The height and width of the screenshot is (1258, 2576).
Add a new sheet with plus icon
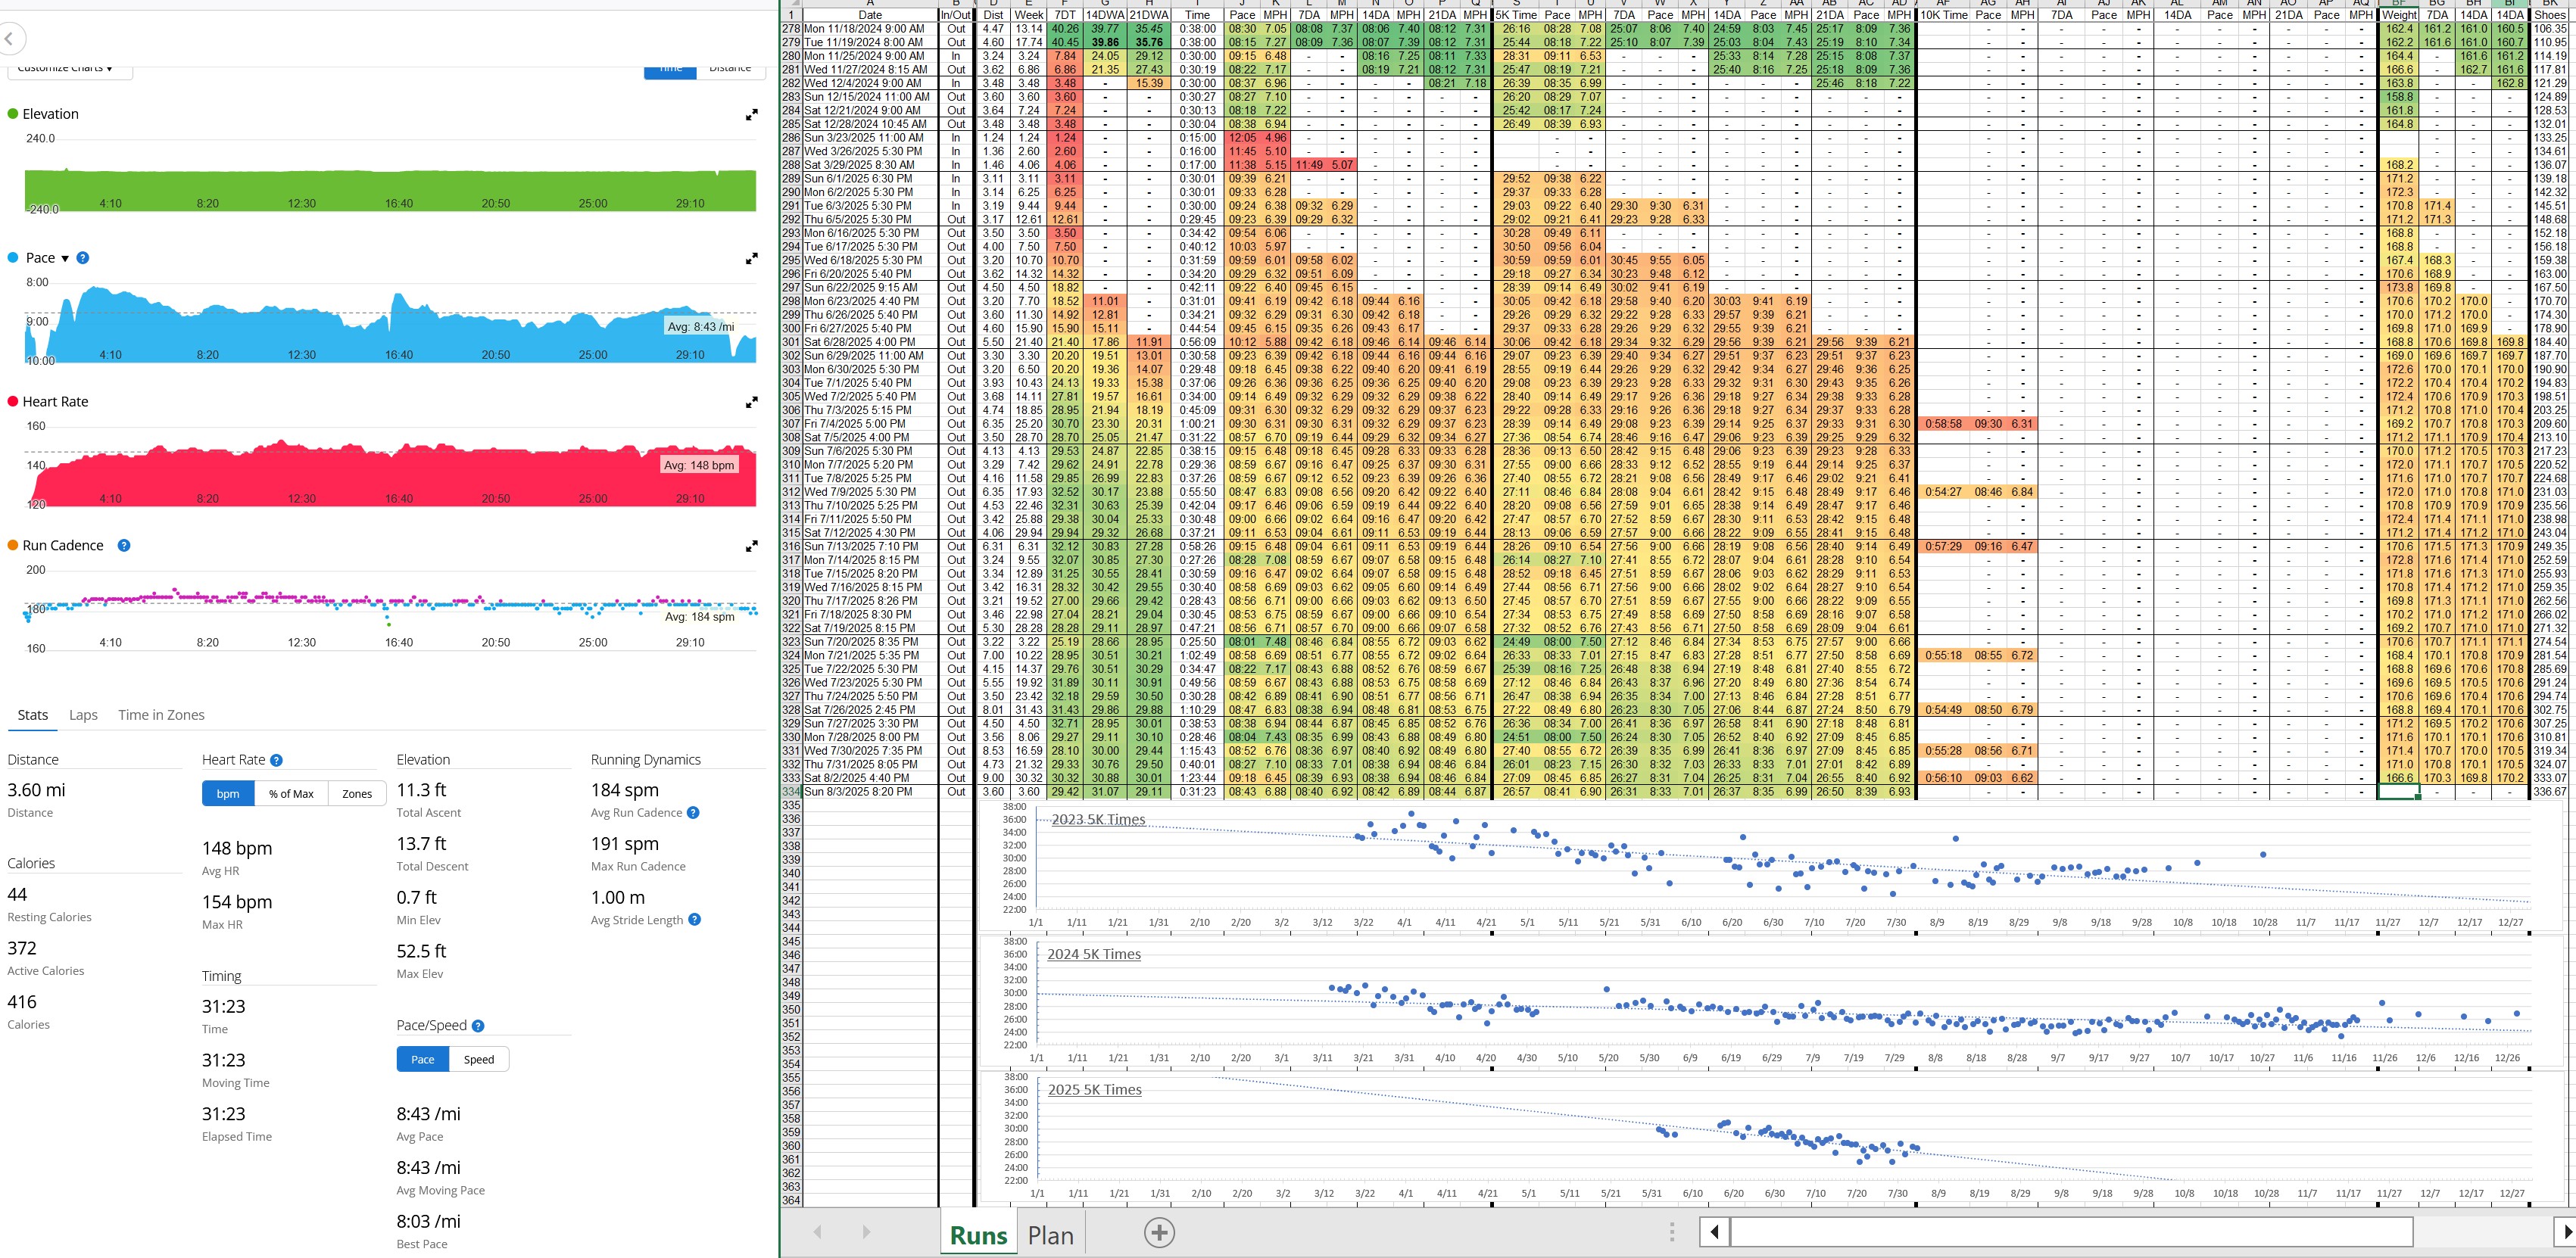(1159, 1233)
